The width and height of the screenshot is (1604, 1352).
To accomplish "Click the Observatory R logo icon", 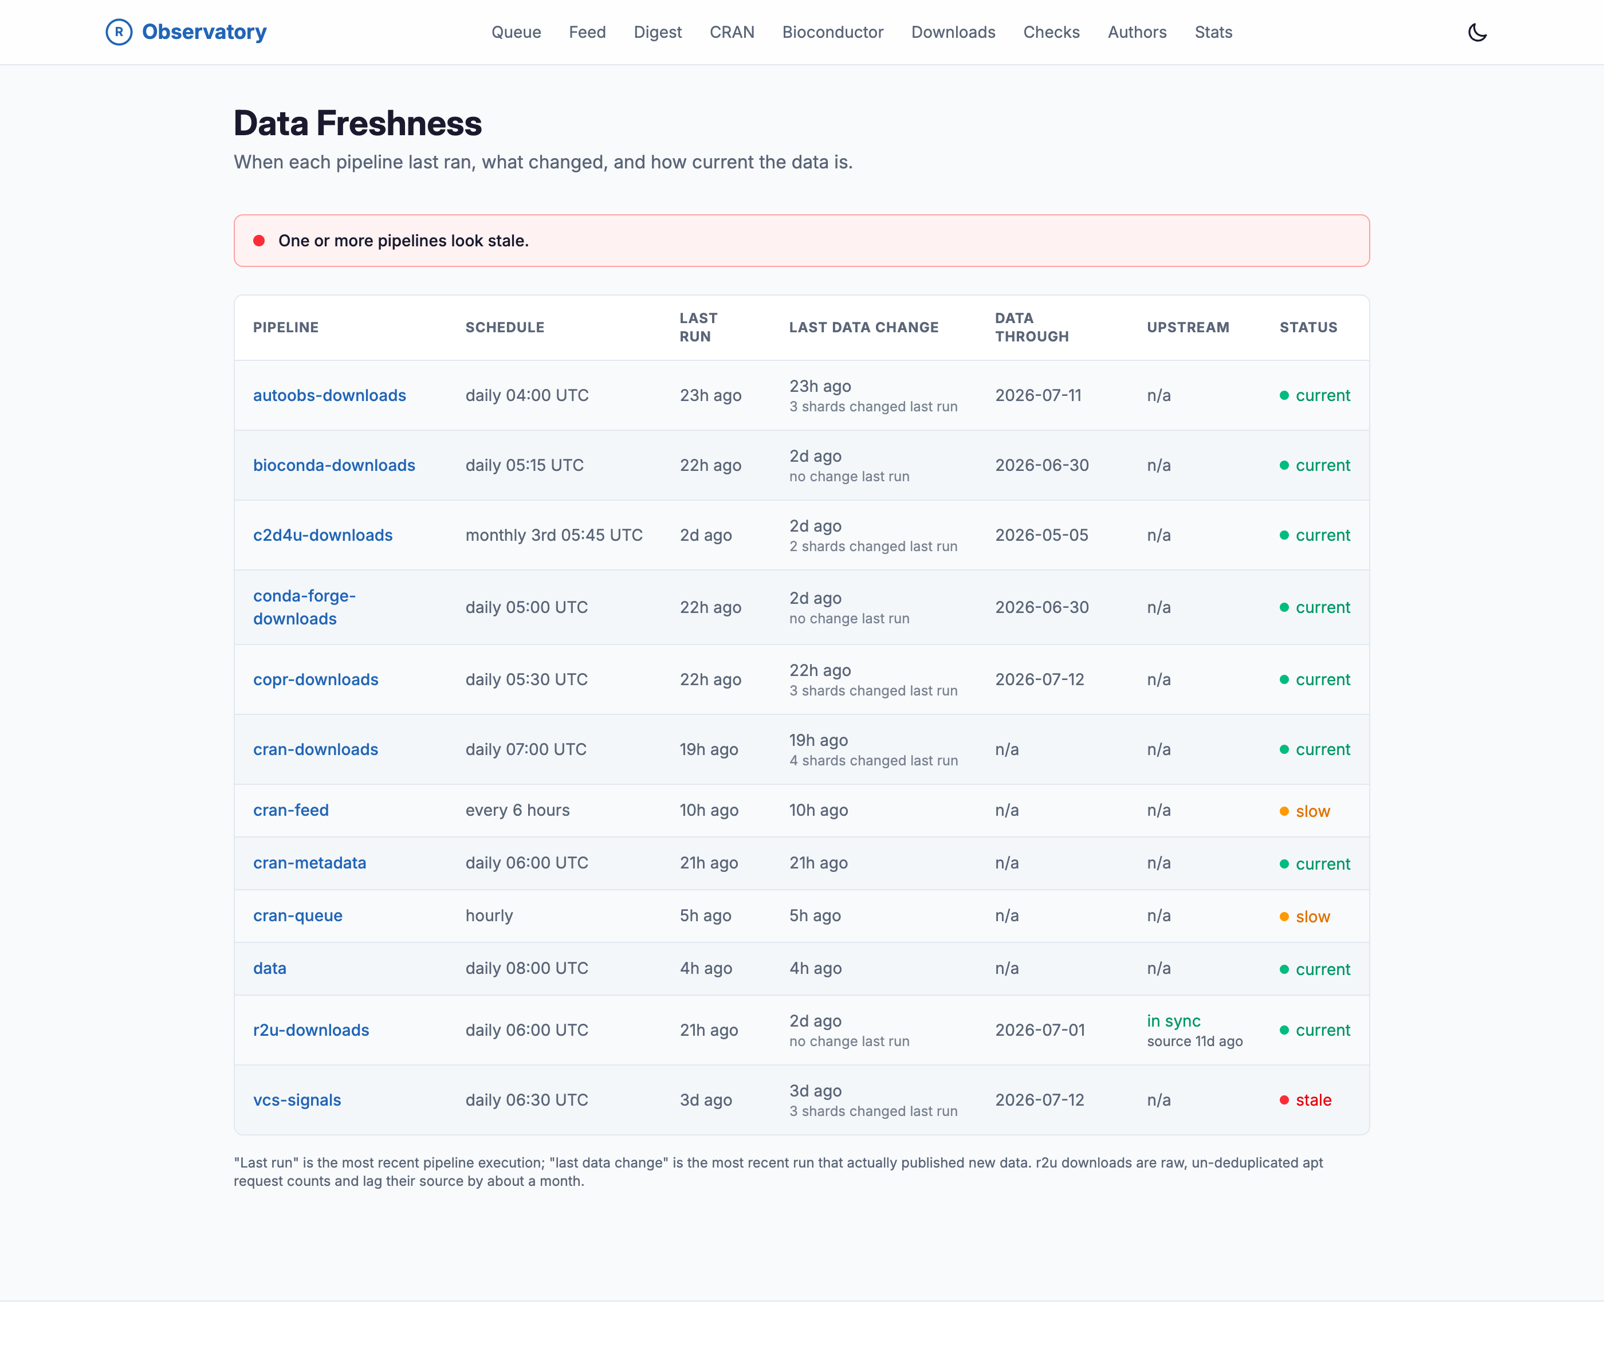I will [x=119, y=32].
